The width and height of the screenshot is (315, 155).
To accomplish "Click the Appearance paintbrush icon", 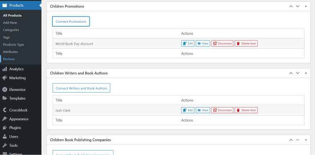I will click(x=5, y=119).
